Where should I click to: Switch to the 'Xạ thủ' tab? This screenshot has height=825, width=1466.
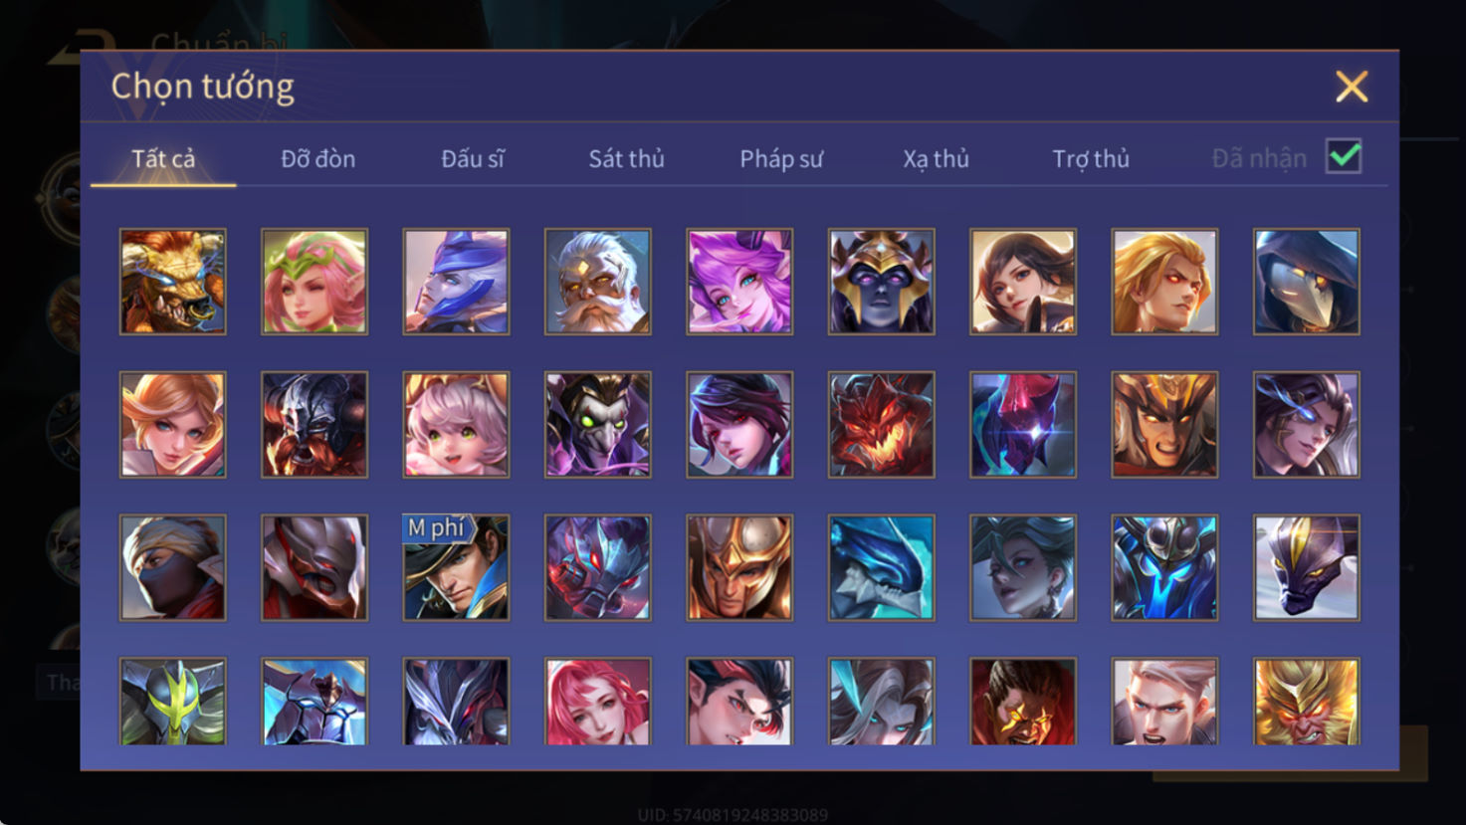tap(936, 159)
